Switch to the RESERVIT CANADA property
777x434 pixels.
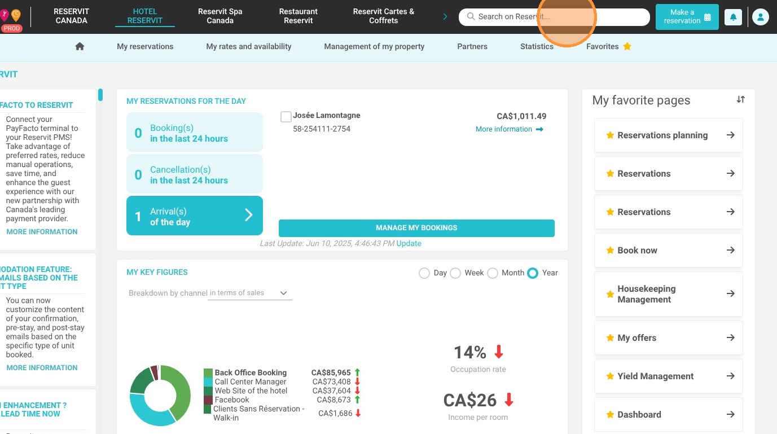pos(72,16)
